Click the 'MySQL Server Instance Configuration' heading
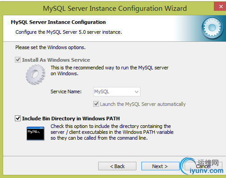This screenshot has width=226, height=178. click(59, 22)
